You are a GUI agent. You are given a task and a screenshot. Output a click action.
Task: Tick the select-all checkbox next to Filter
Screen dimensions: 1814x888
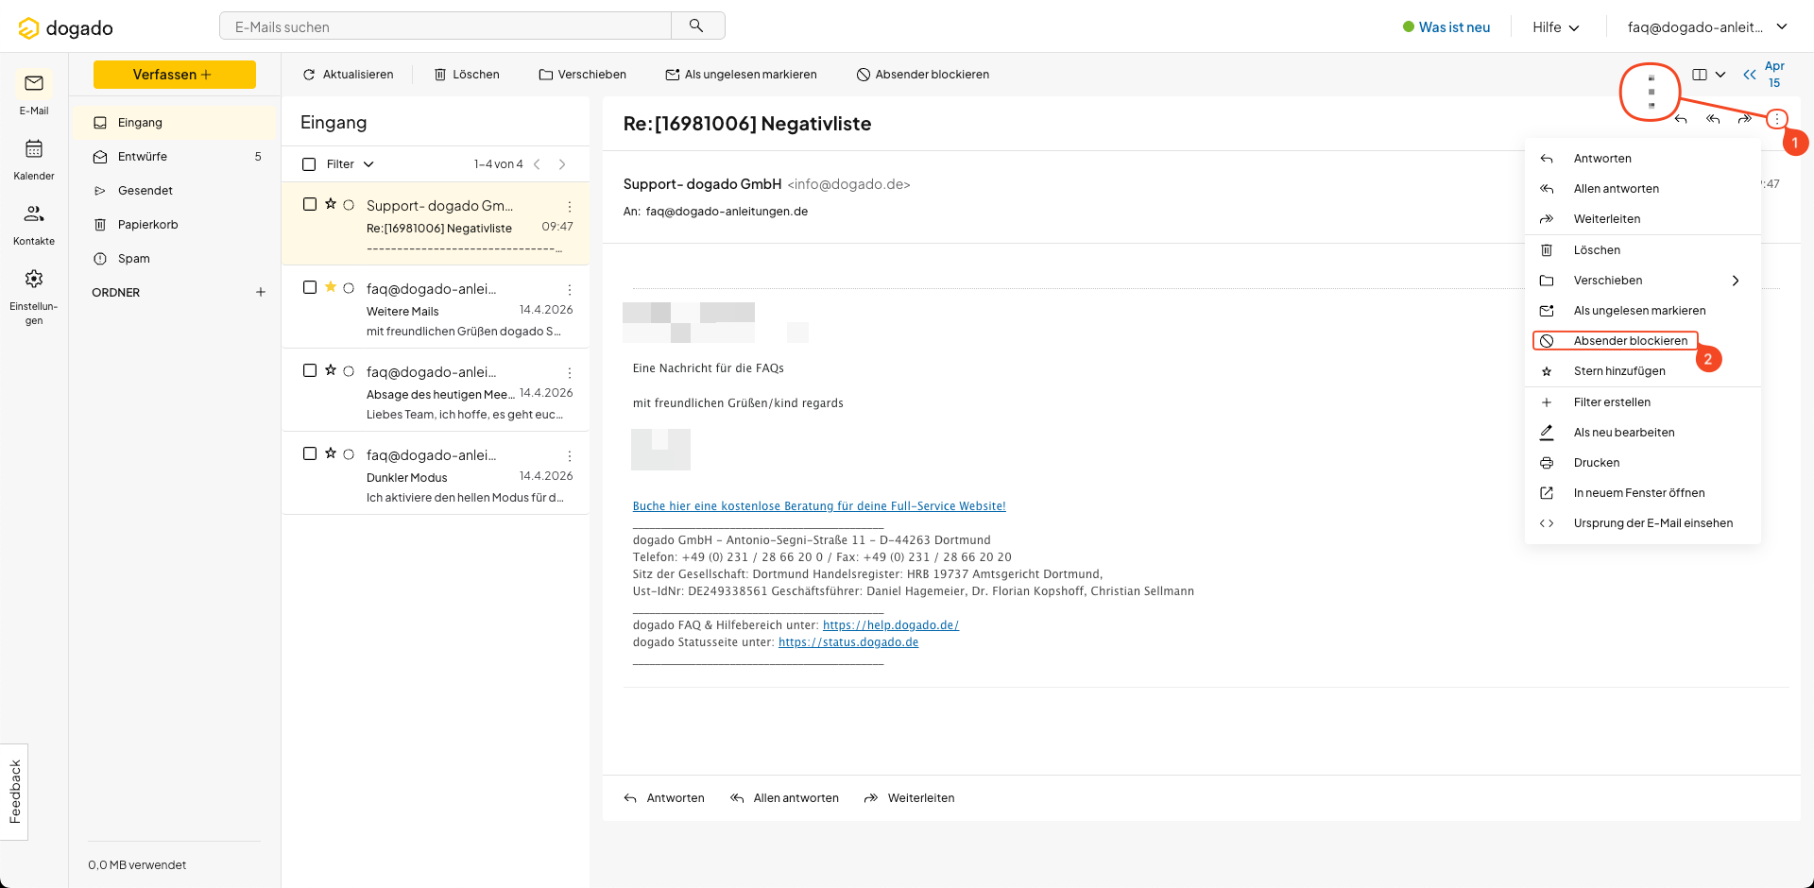pos(309,164)
